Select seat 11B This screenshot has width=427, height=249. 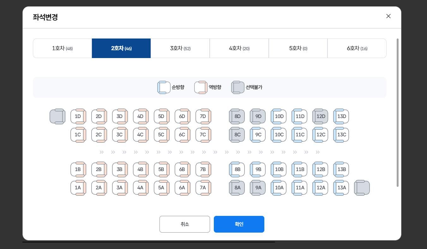[299, 169]
